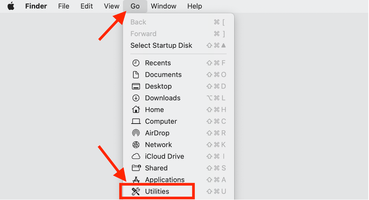Click the Network globe icon
Screen dimensions: 369x200
pos(136,145)
